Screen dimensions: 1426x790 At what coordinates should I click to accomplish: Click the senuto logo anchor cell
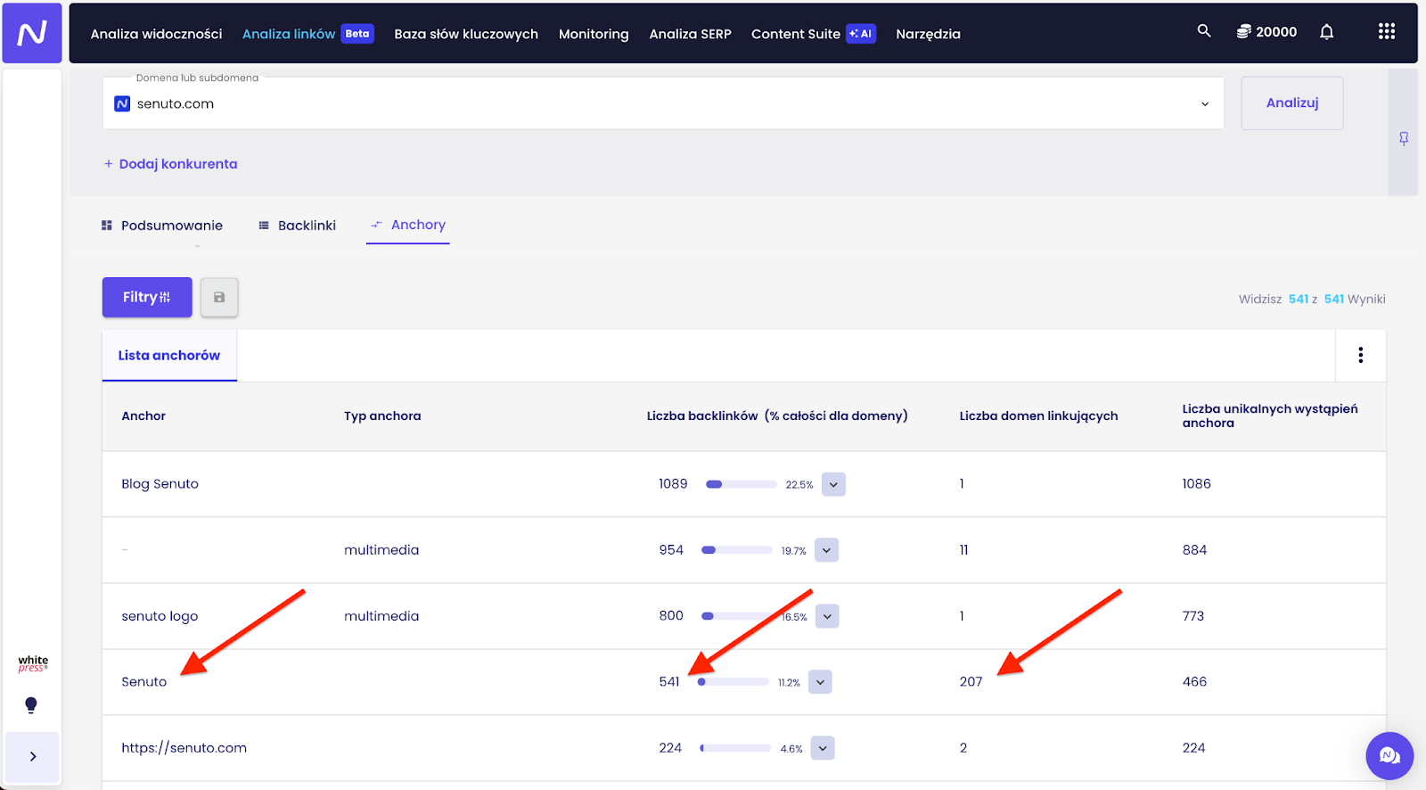coord(160,616)
